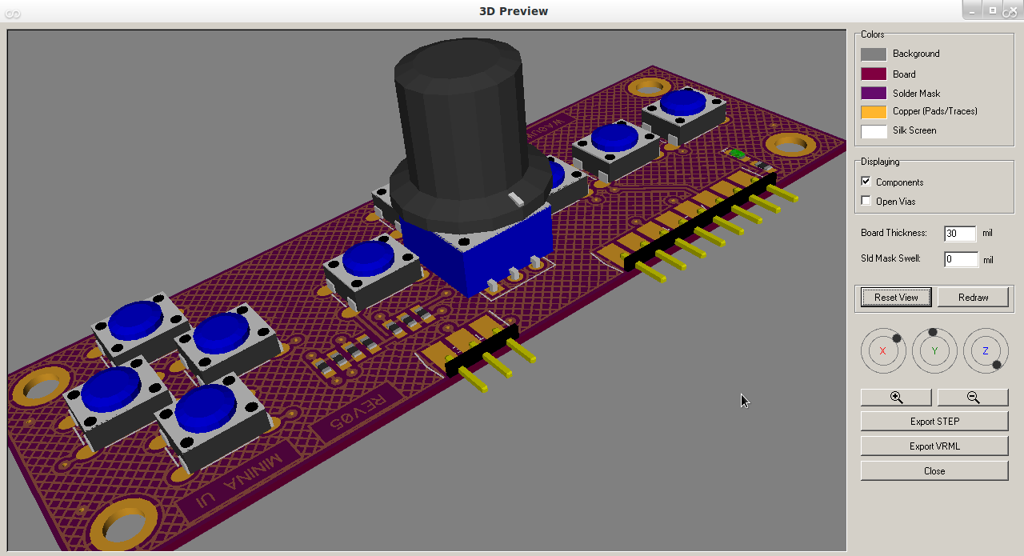This screenshot has width=1024, height=556.
Task: Export the board as a STEP file
Action: [x=934, y=421]
